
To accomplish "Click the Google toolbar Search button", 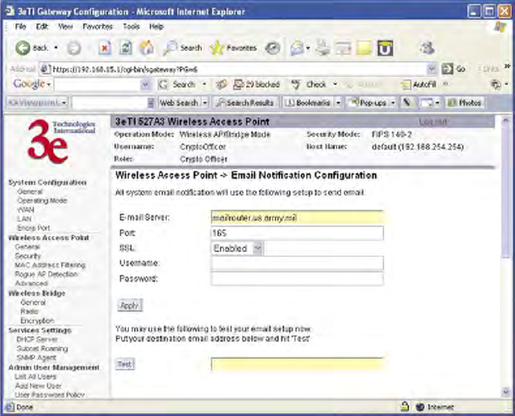I will [178, 84].
